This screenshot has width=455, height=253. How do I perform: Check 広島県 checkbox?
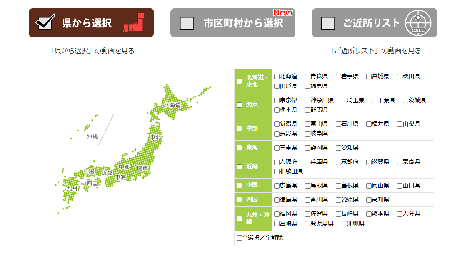point(277,186)
